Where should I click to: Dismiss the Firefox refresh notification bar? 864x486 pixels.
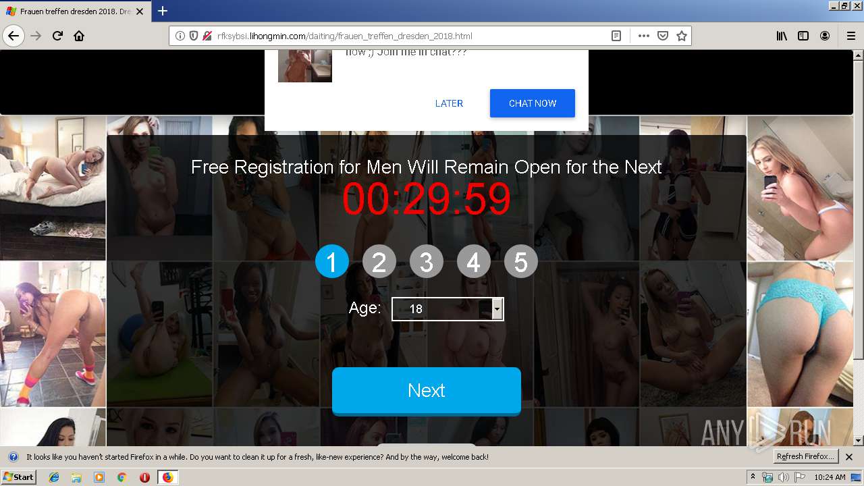[850, 457]
